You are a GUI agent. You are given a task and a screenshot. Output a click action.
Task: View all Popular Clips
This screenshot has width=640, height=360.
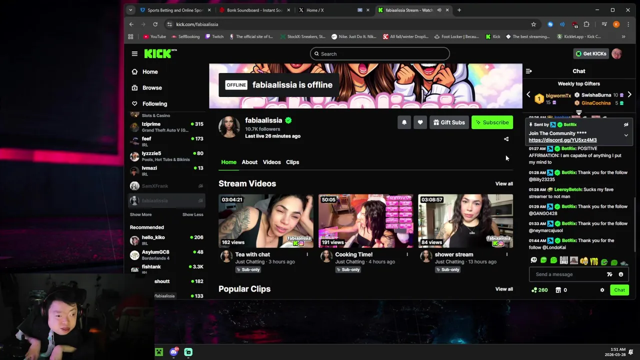[x=504, y=289]
